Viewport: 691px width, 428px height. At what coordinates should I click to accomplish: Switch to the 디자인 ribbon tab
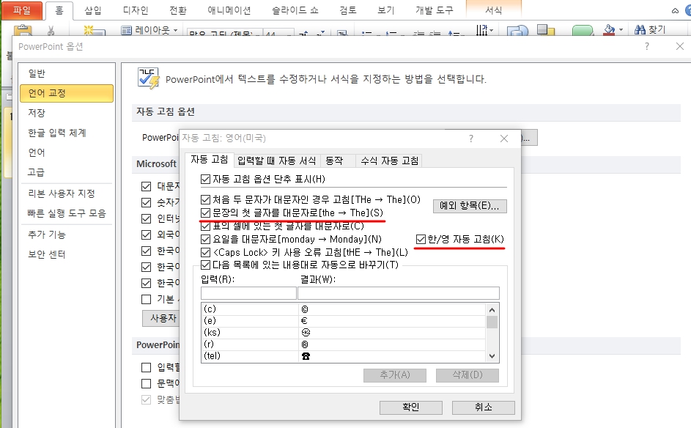click(x=136, y=10)
